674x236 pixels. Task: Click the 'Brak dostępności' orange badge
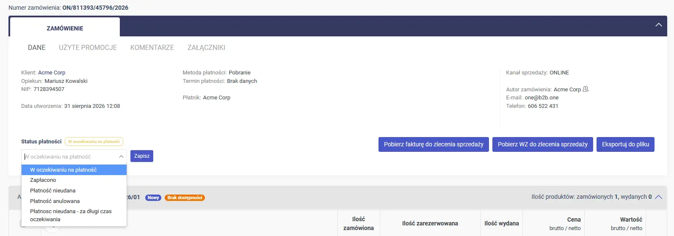point(185,198)
